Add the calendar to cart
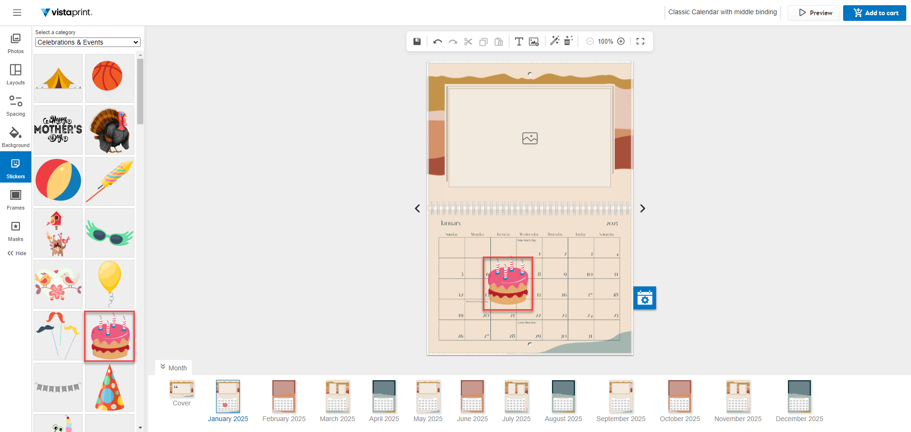This screenshot has width=911, height=432. pyautogui.click(x=874, y=13)
